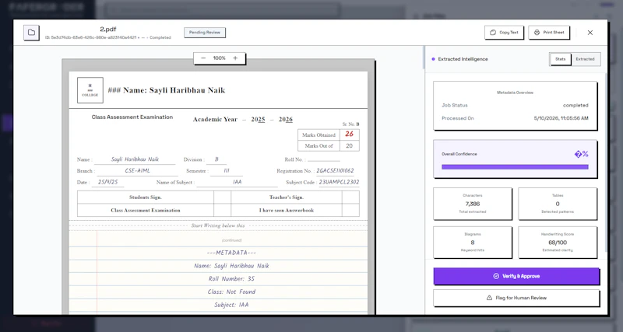Open the Handwriting Score 68/100 card
Viewport: 623px width, 332px height.
pos(558,243)
